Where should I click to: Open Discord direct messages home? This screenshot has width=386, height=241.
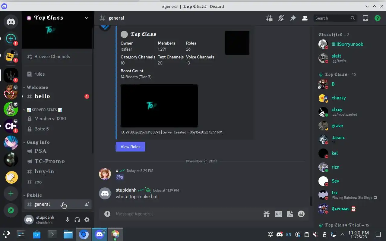(11, 22)
